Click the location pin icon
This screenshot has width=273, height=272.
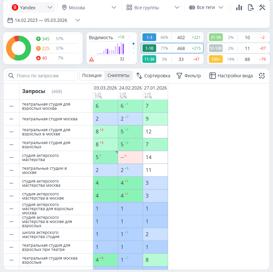point(64,7)
